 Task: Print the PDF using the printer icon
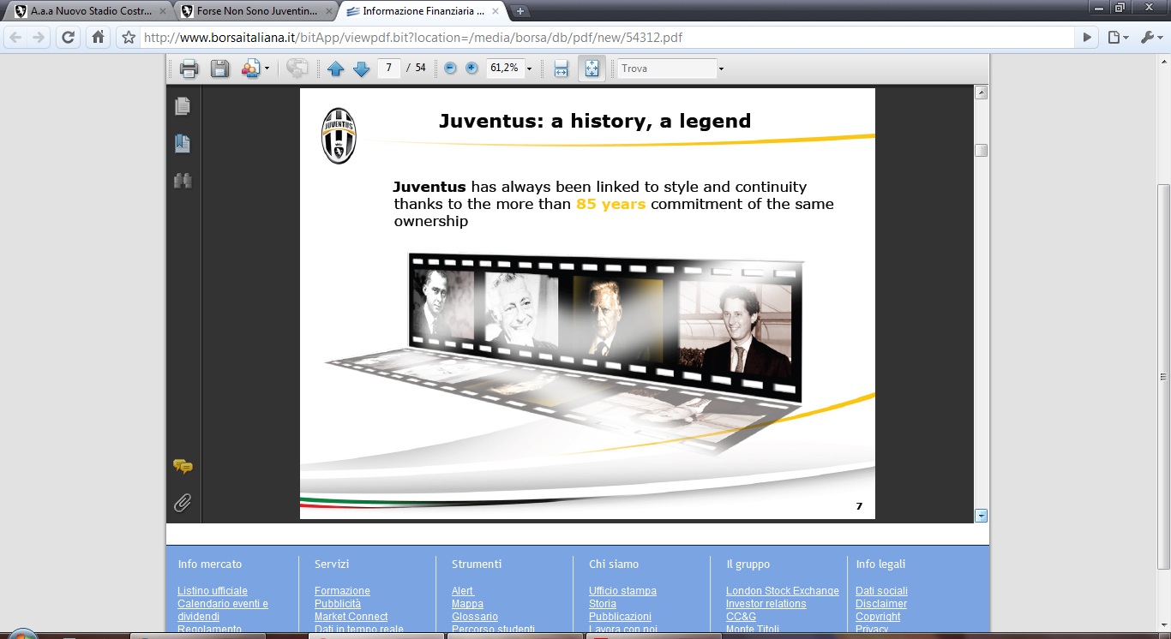(x=189, y=69)
